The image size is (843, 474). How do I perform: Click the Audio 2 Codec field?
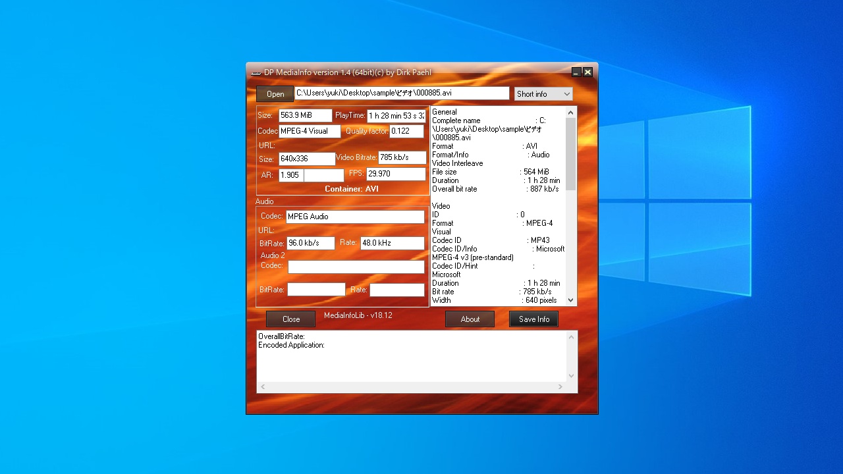point(356,267)
